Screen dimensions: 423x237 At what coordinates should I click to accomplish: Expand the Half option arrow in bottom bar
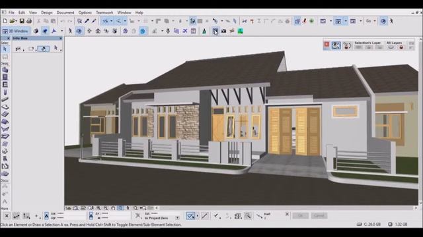tap(287, 214)
